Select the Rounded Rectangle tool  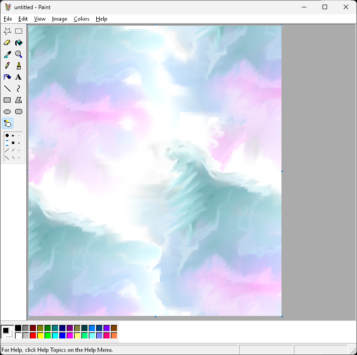click(x=19, y=112)
